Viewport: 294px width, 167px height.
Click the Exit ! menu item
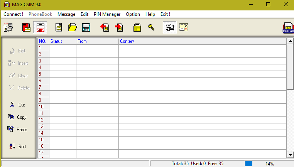165,14
